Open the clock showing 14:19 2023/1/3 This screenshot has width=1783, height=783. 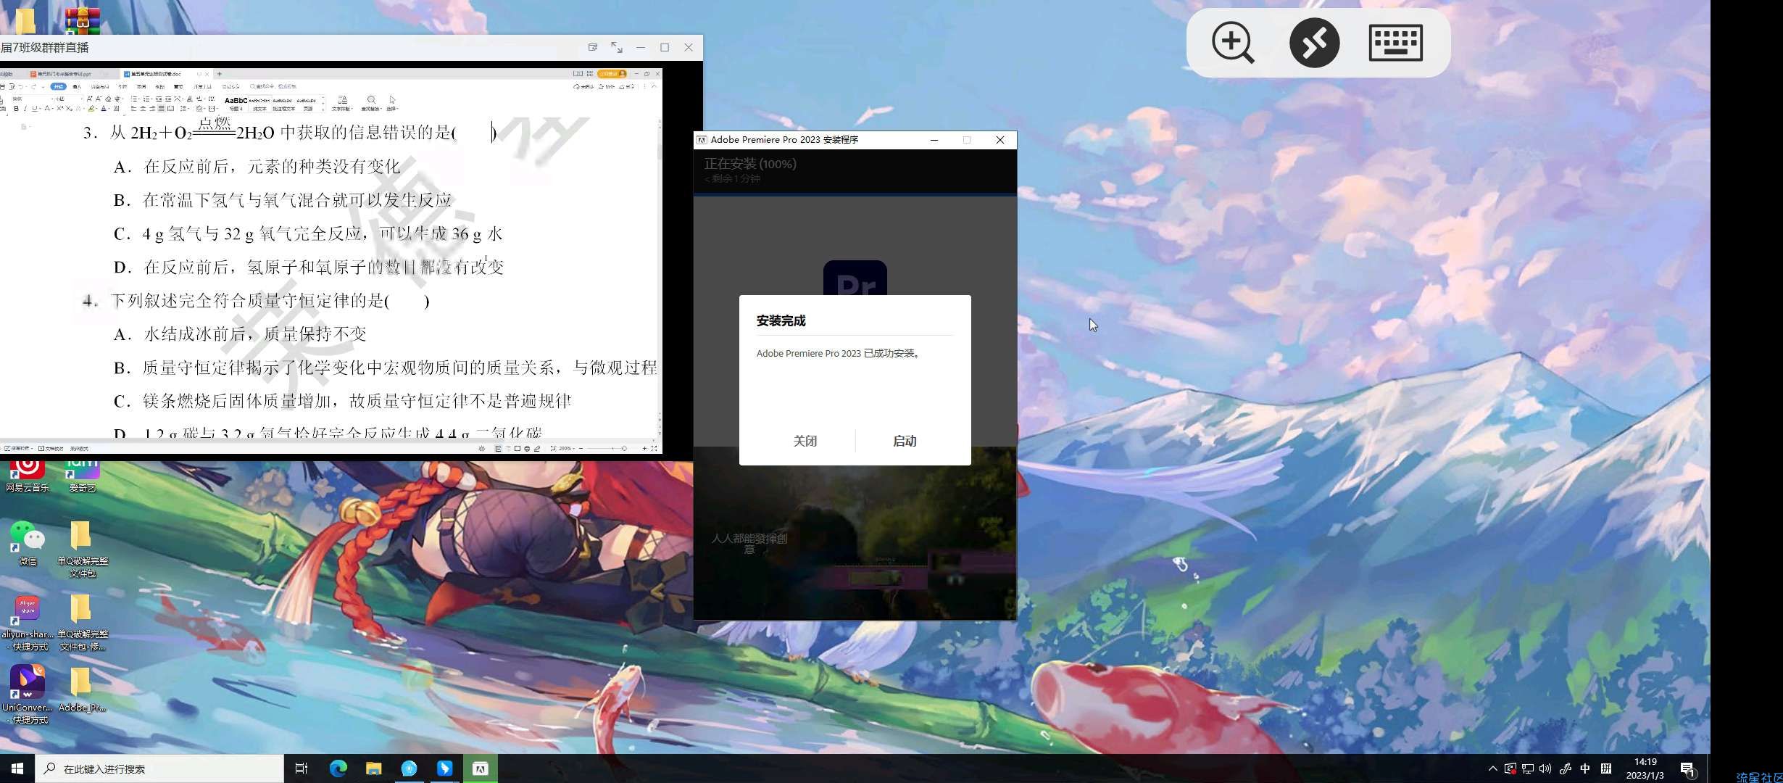(1645, 768)
